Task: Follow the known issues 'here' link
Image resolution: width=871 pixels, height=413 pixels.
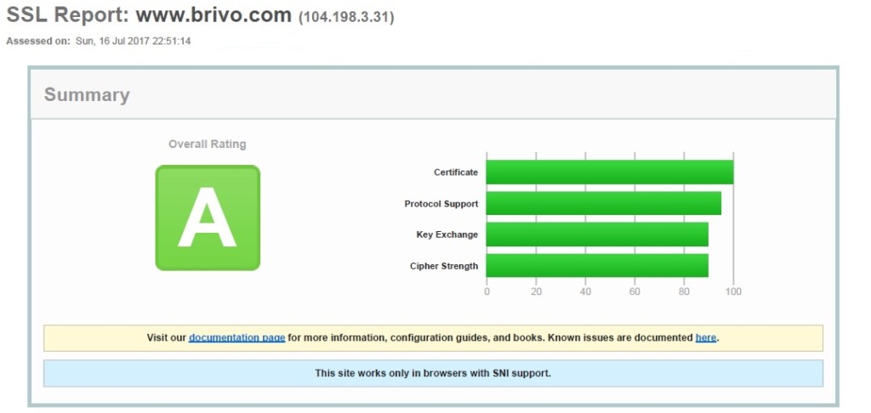Action: coord(705,337)
